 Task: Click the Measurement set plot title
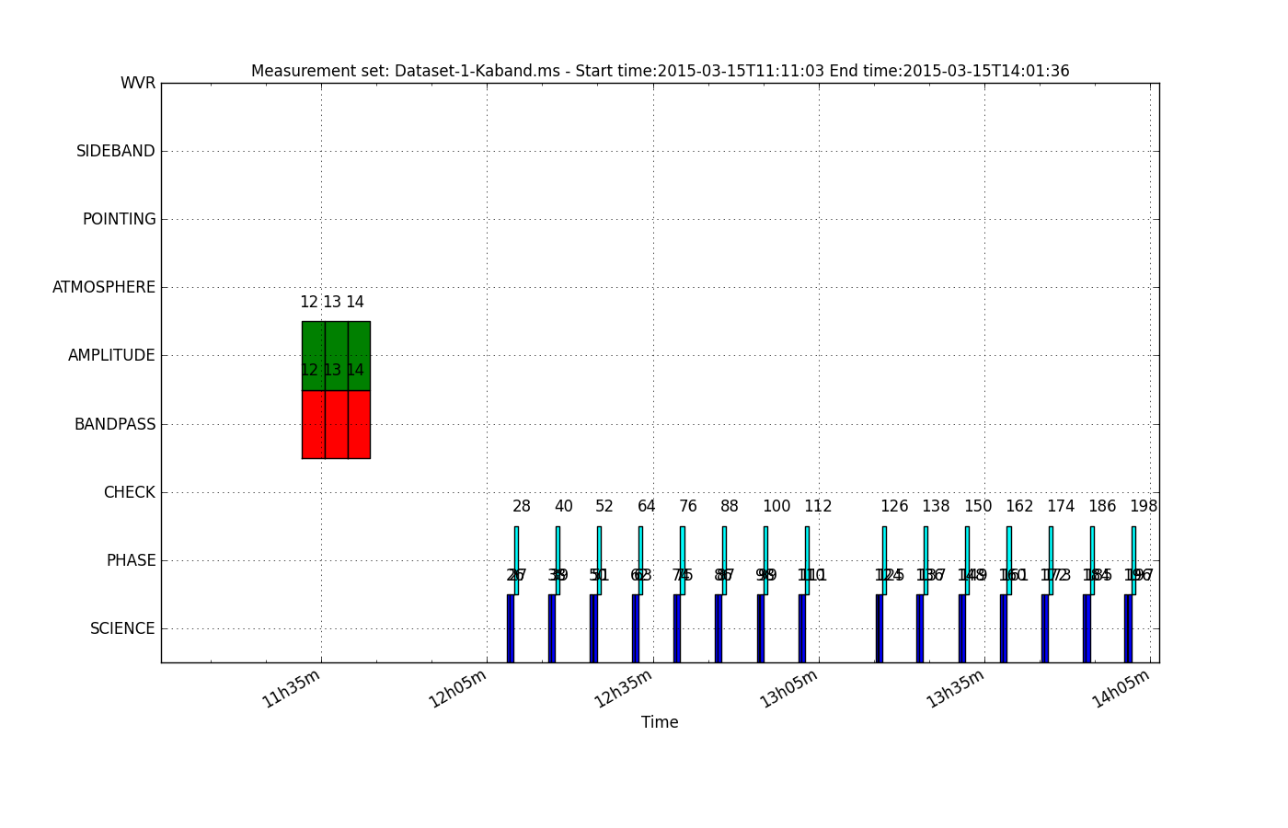click(x=660, y=71)
